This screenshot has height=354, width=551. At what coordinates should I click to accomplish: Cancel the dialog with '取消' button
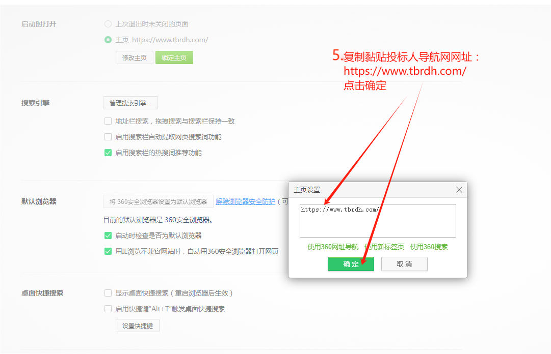(404, 264)
